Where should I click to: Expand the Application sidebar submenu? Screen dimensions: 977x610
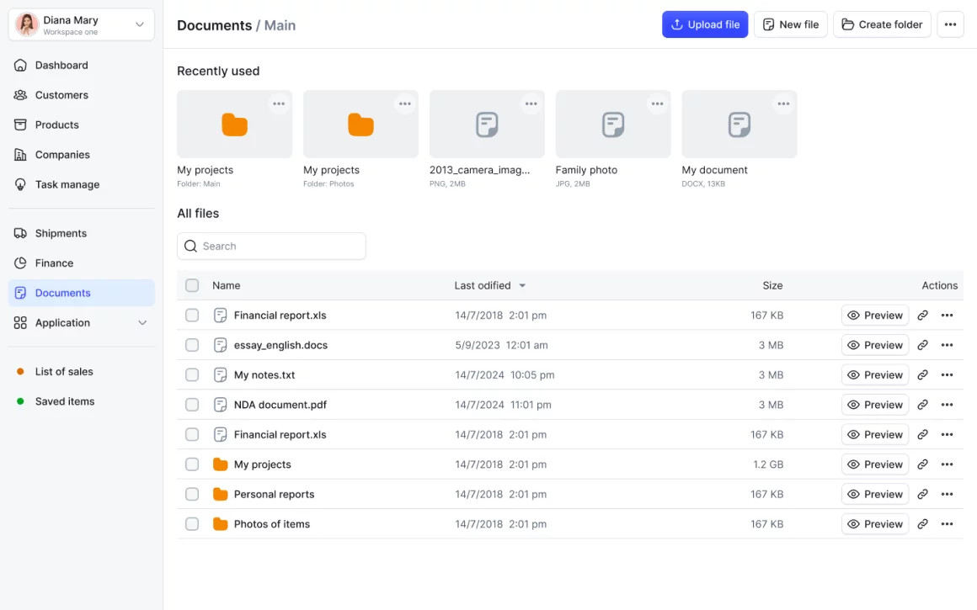[141, 323]
